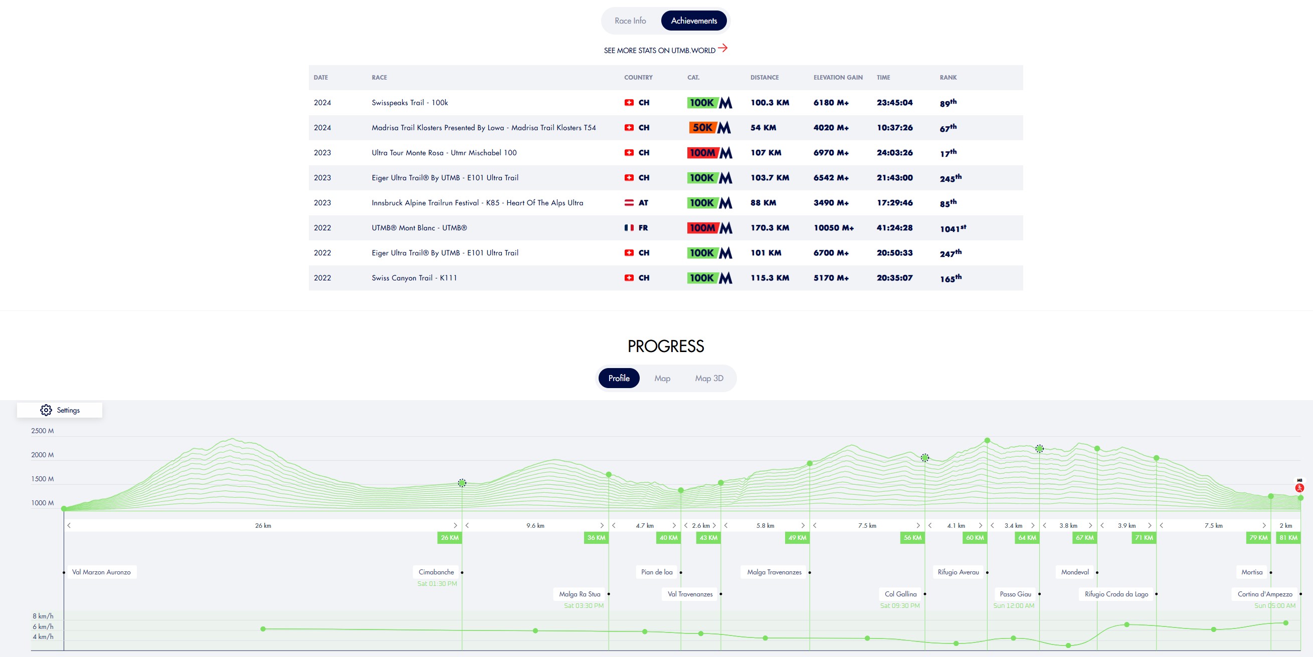Click the Col Gallina checkpoint label

point(900,594)
